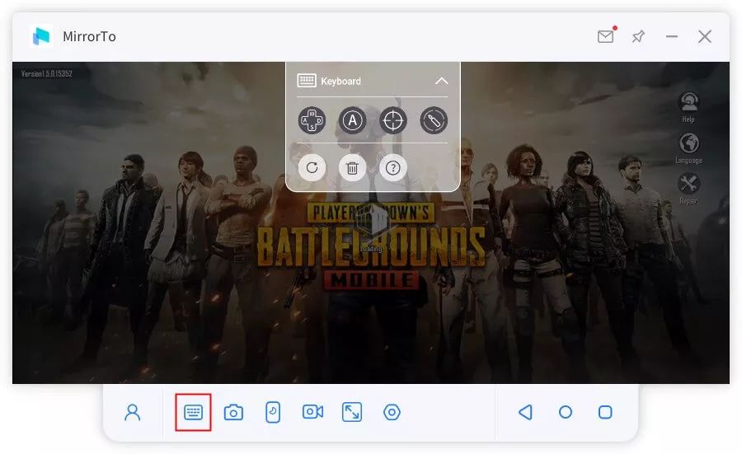Tap the Android back triangle button
Screen dimensions: 742x454
click(x=525, y=412)
